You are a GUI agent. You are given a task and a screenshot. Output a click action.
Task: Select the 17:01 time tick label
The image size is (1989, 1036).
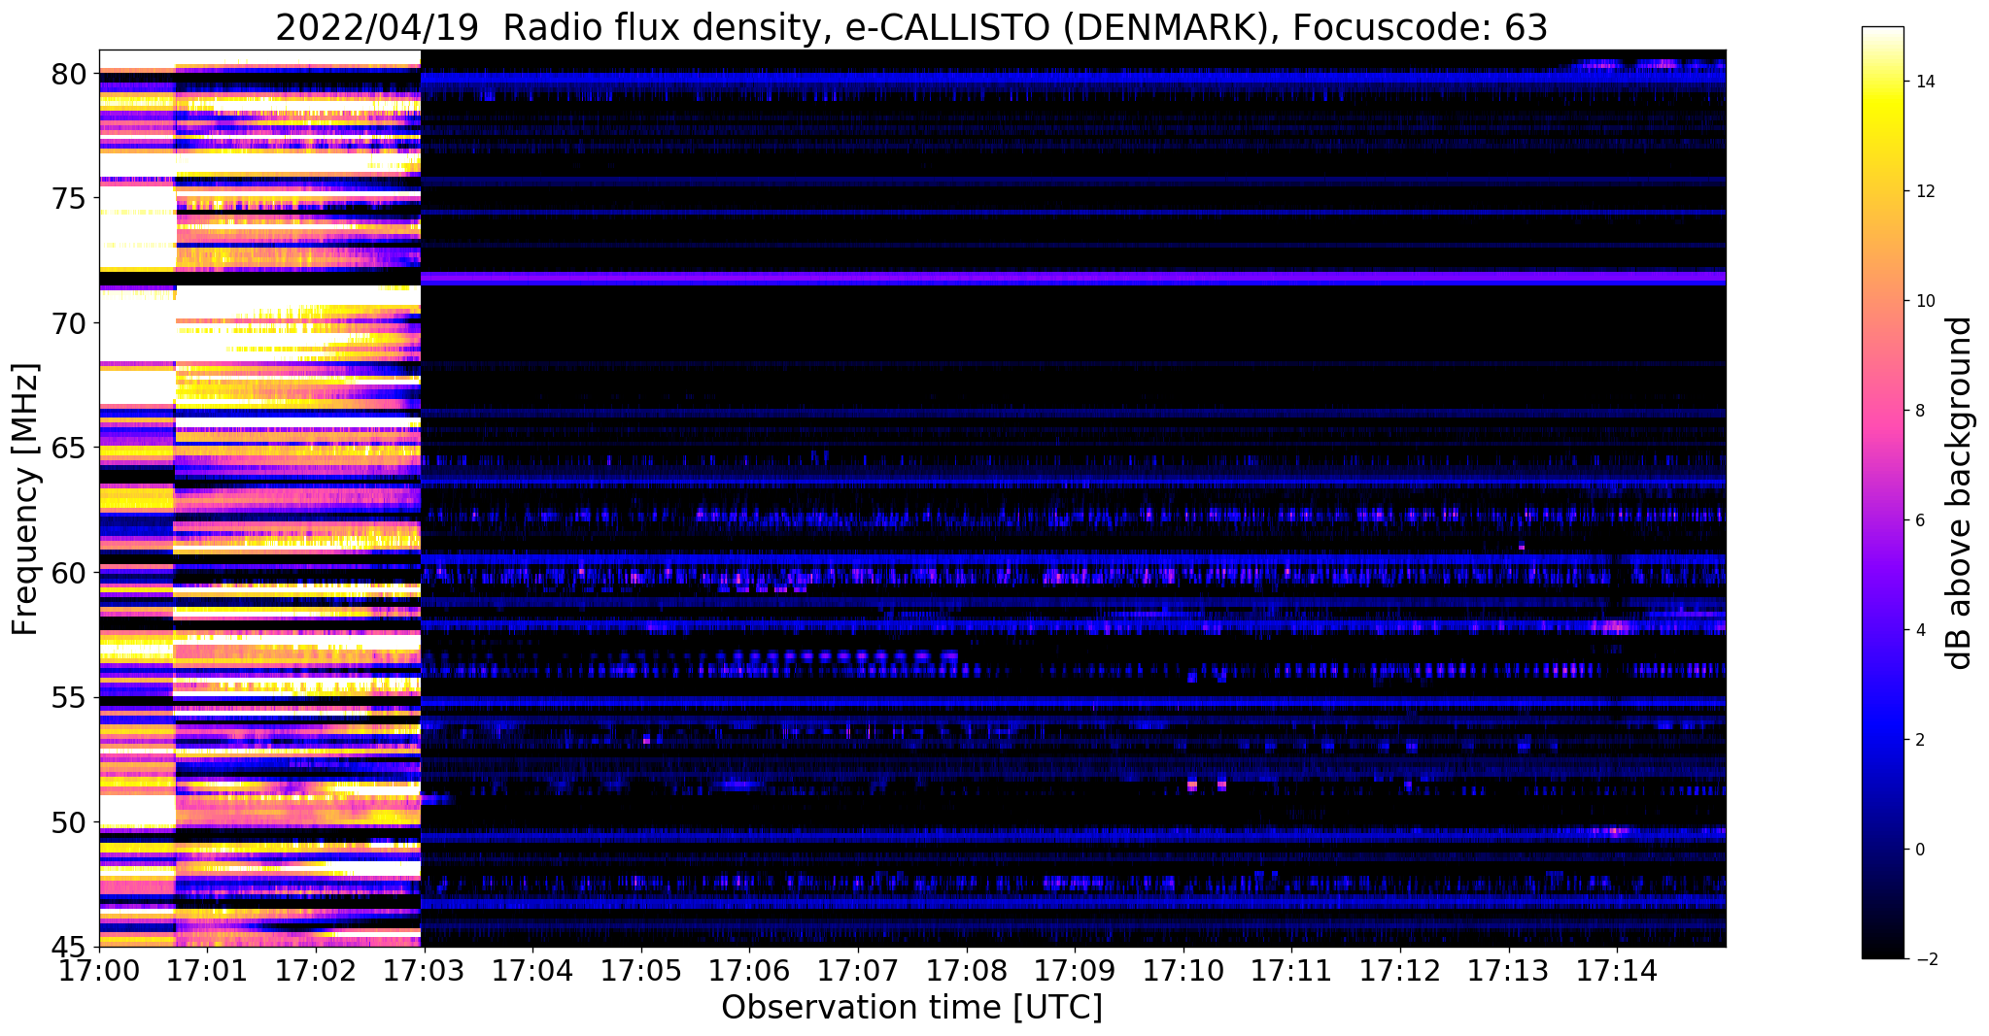click(x=207, y=971)
